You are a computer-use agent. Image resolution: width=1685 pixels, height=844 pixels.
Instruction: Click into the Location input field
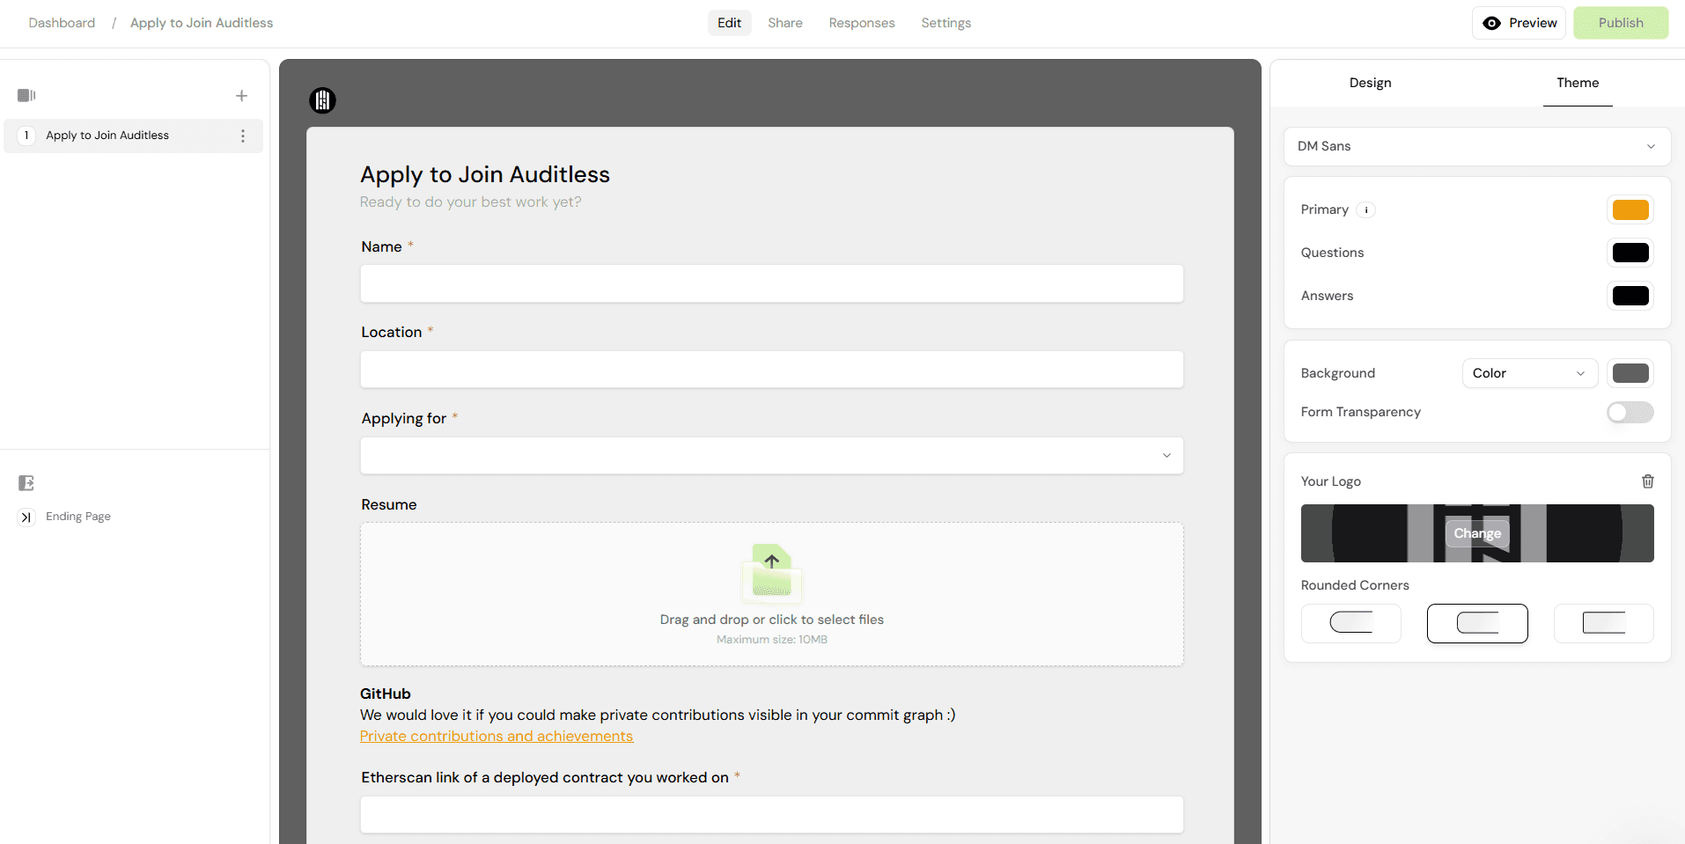[772, 370]
